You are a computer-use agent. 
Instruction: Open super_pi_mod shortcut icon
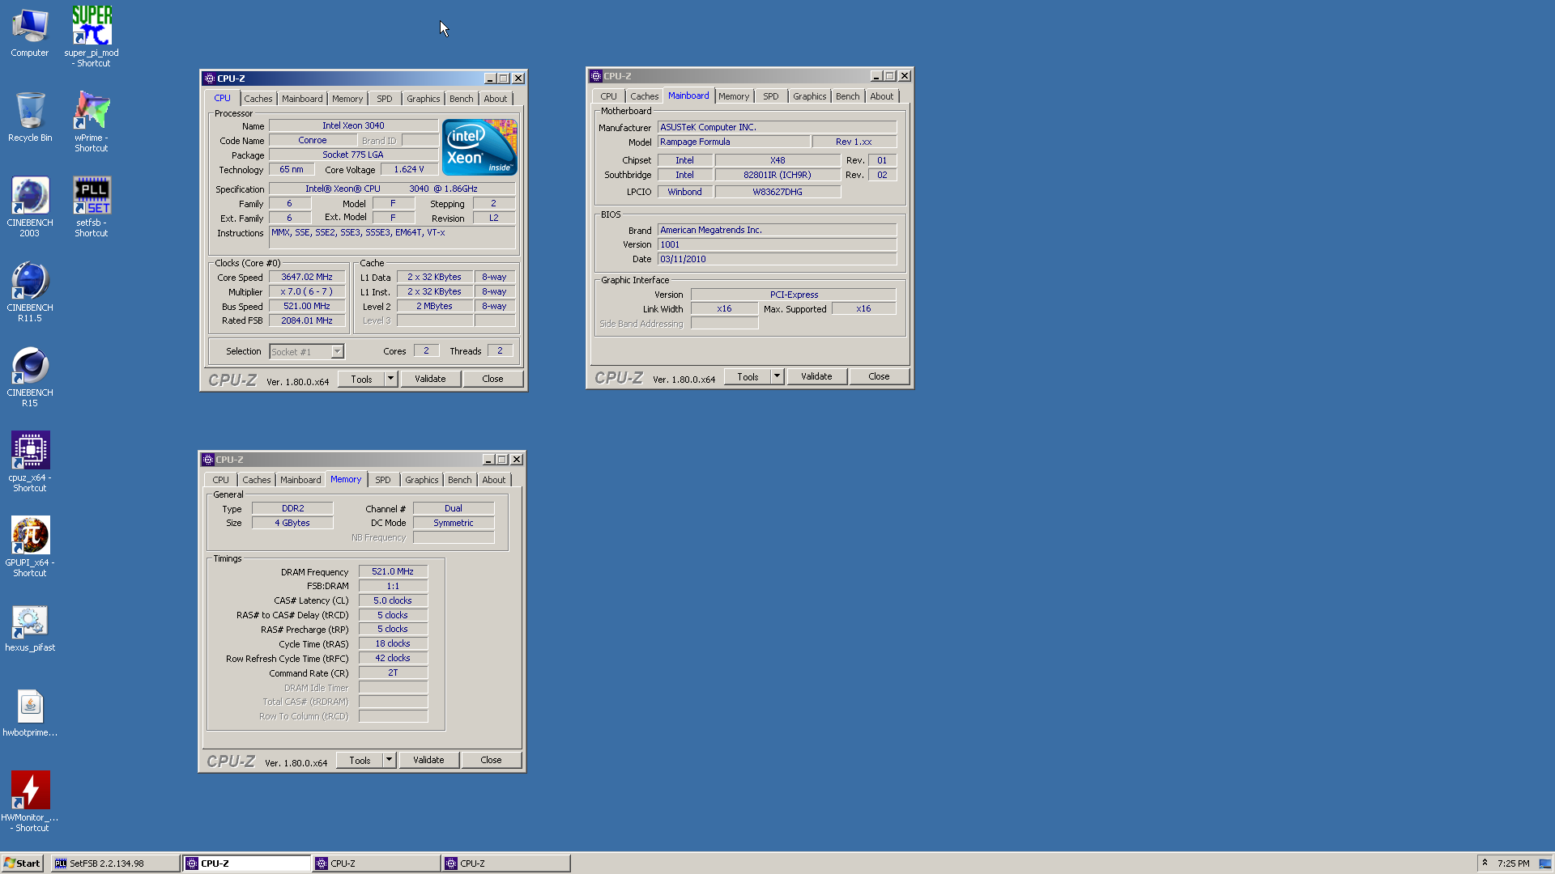click(x=92, y=36)
